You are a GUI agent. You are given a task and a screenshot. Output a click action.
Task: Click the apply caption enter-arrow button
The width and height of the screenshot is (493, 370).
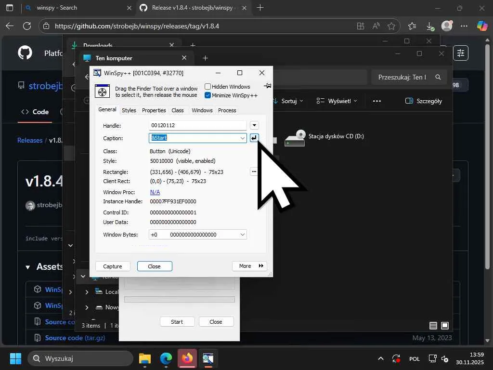254,138
